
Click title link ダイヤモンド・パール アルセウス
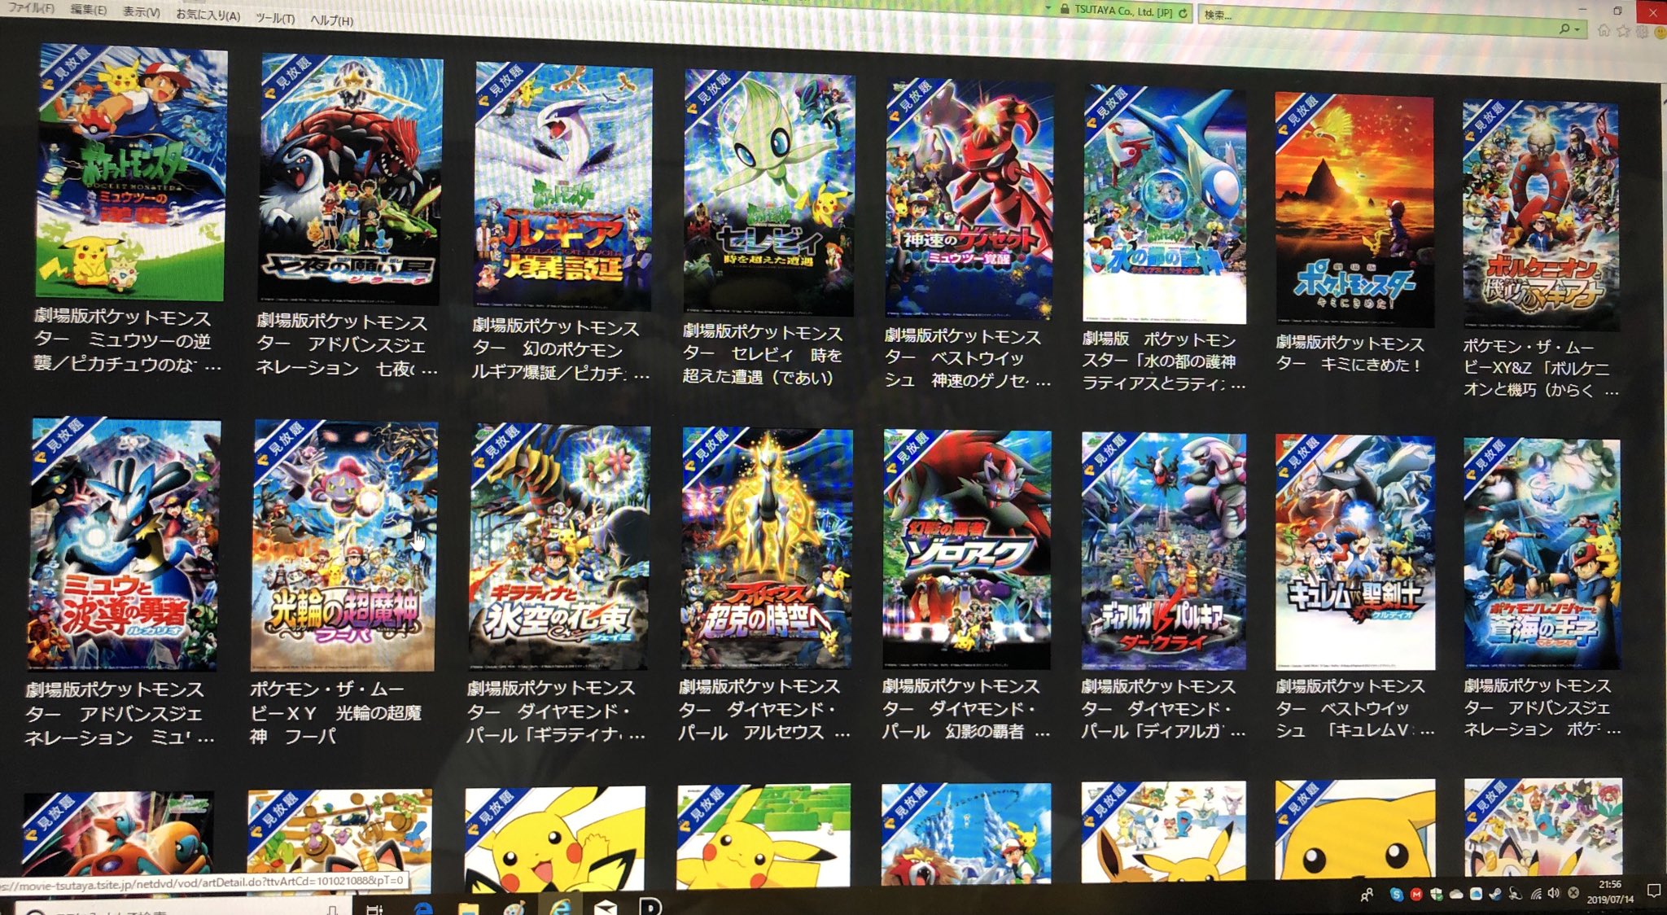tap(763, 710)
